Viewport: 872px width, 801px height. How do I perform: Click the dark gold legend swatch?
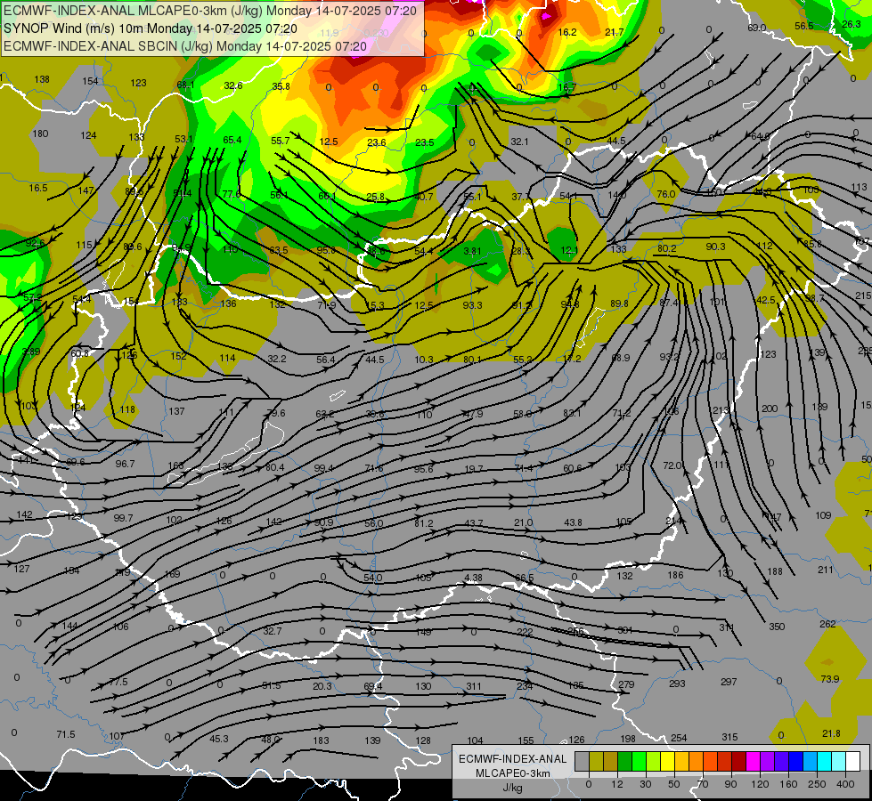click(x=611, y=762)
